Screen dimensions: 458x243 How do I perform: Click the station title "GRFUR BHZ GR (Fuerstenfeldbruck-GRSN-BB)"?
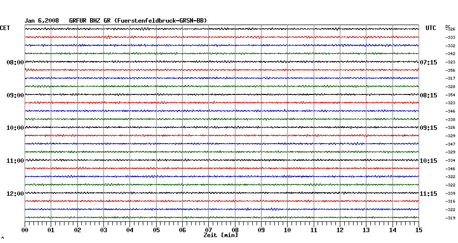[138, 21]
